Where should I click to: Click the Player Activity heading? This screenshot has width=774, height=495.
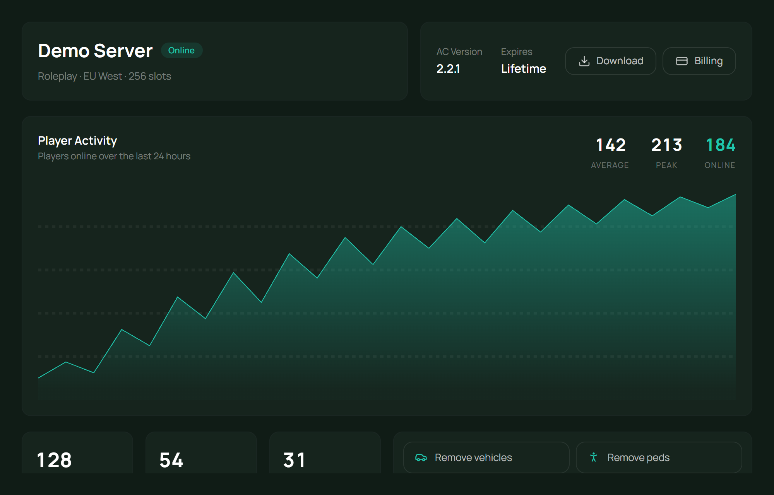point(77,140)
